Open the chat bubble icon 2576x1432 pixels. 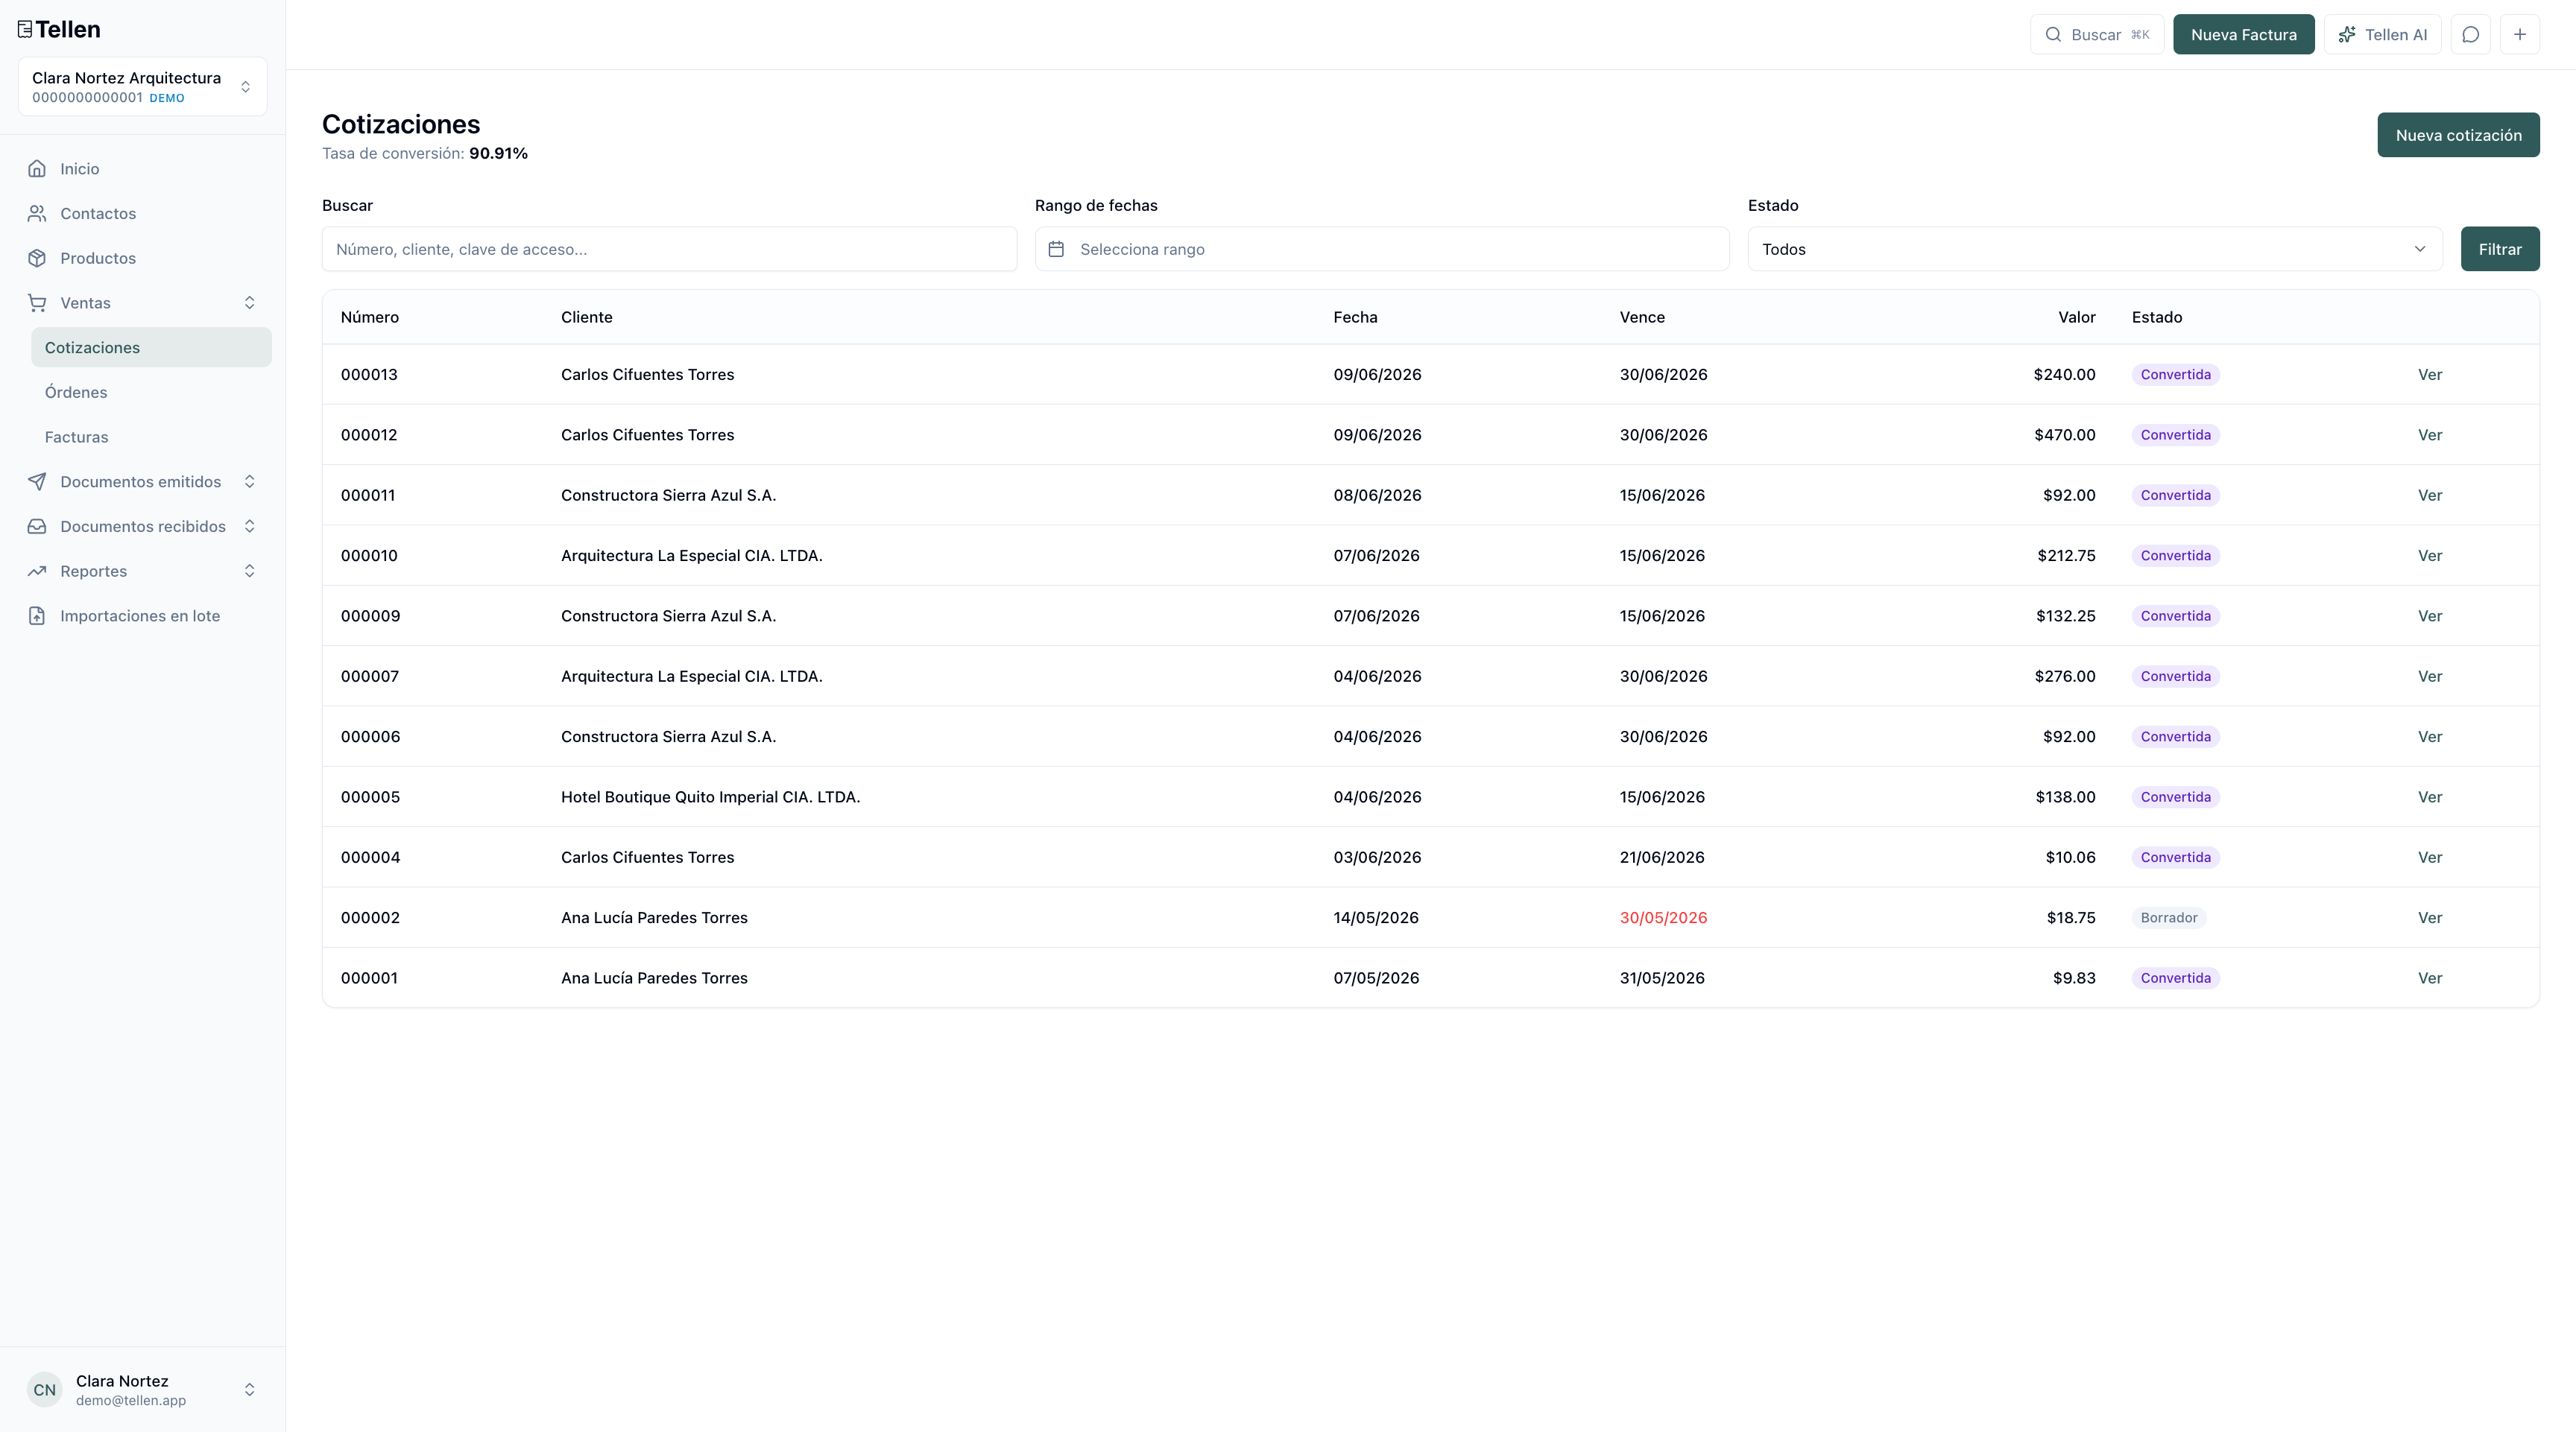tap(2471, 35)
